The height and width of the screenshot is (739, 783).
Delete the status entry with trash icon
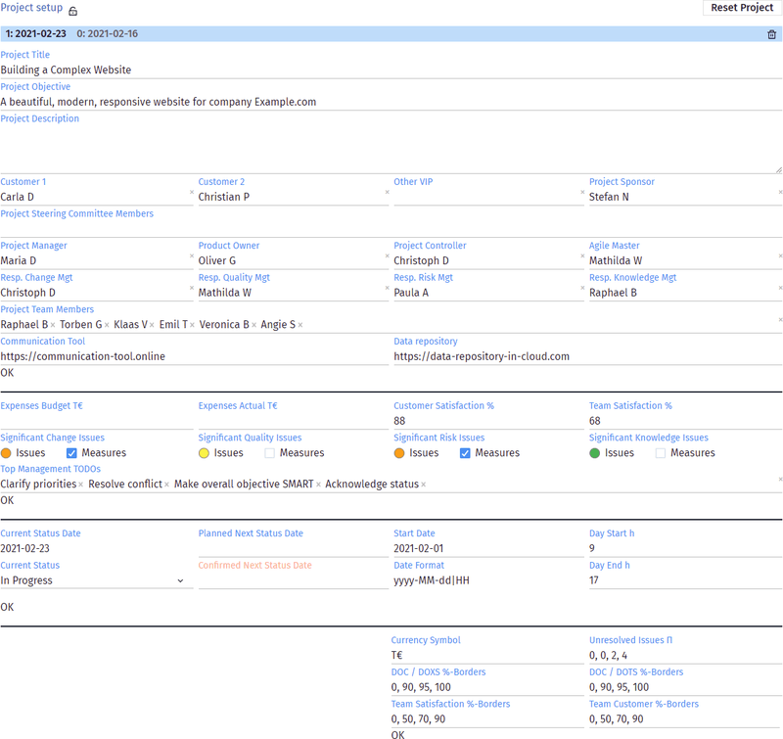click(x=771, y=34)
